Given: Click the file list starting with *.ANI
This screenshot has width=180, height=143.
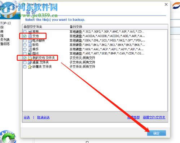Looking at the screenshot, I should click(x=107, y=53).
